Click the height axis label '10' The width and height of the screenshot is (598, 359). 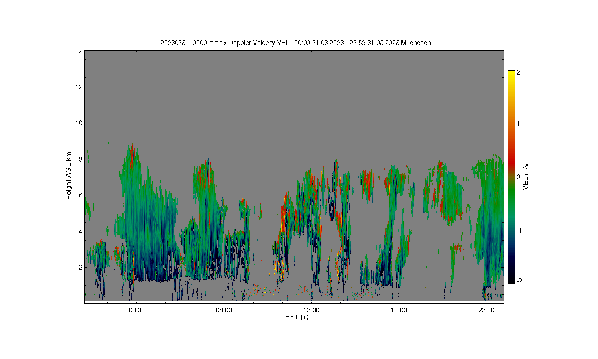[79, 123]
